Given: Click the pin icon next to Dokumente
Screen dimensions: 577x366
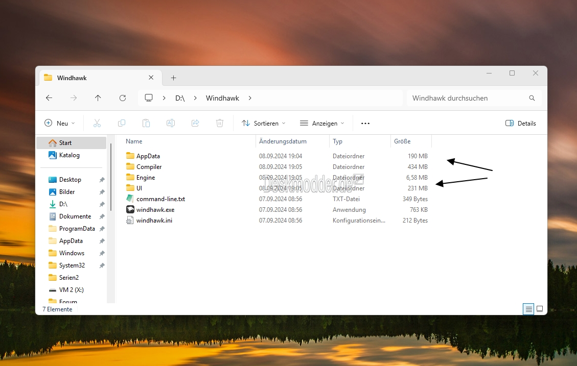Looking at the screenshot, I should (x=102, y=216).
